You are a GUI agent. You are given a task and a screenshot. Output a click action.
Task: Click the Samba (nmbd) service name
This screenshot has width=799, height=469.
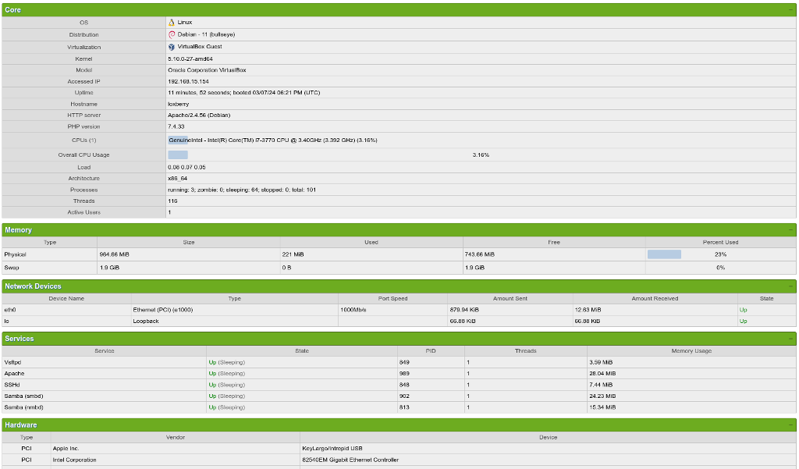pyautogui.click(x=23, y=407)
